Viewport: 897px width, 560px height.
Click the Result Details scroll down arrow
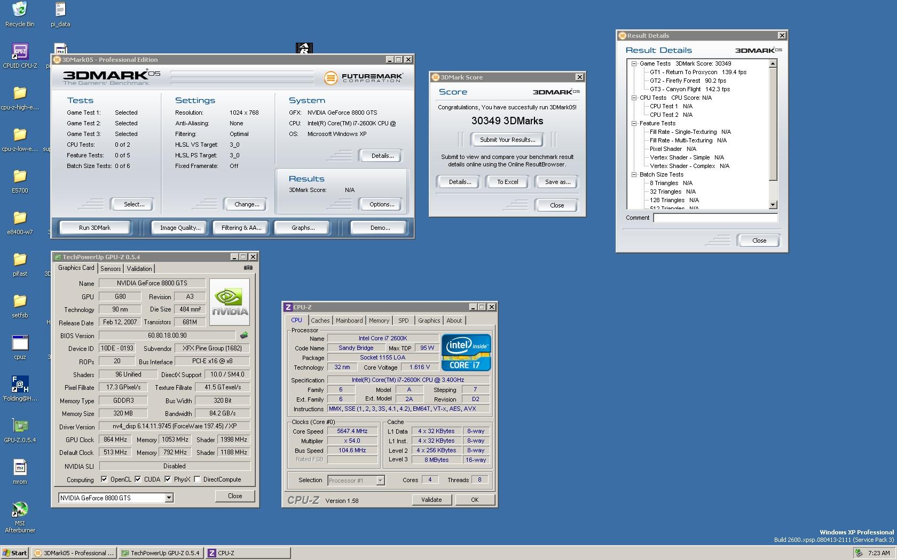tap(773, 205)
